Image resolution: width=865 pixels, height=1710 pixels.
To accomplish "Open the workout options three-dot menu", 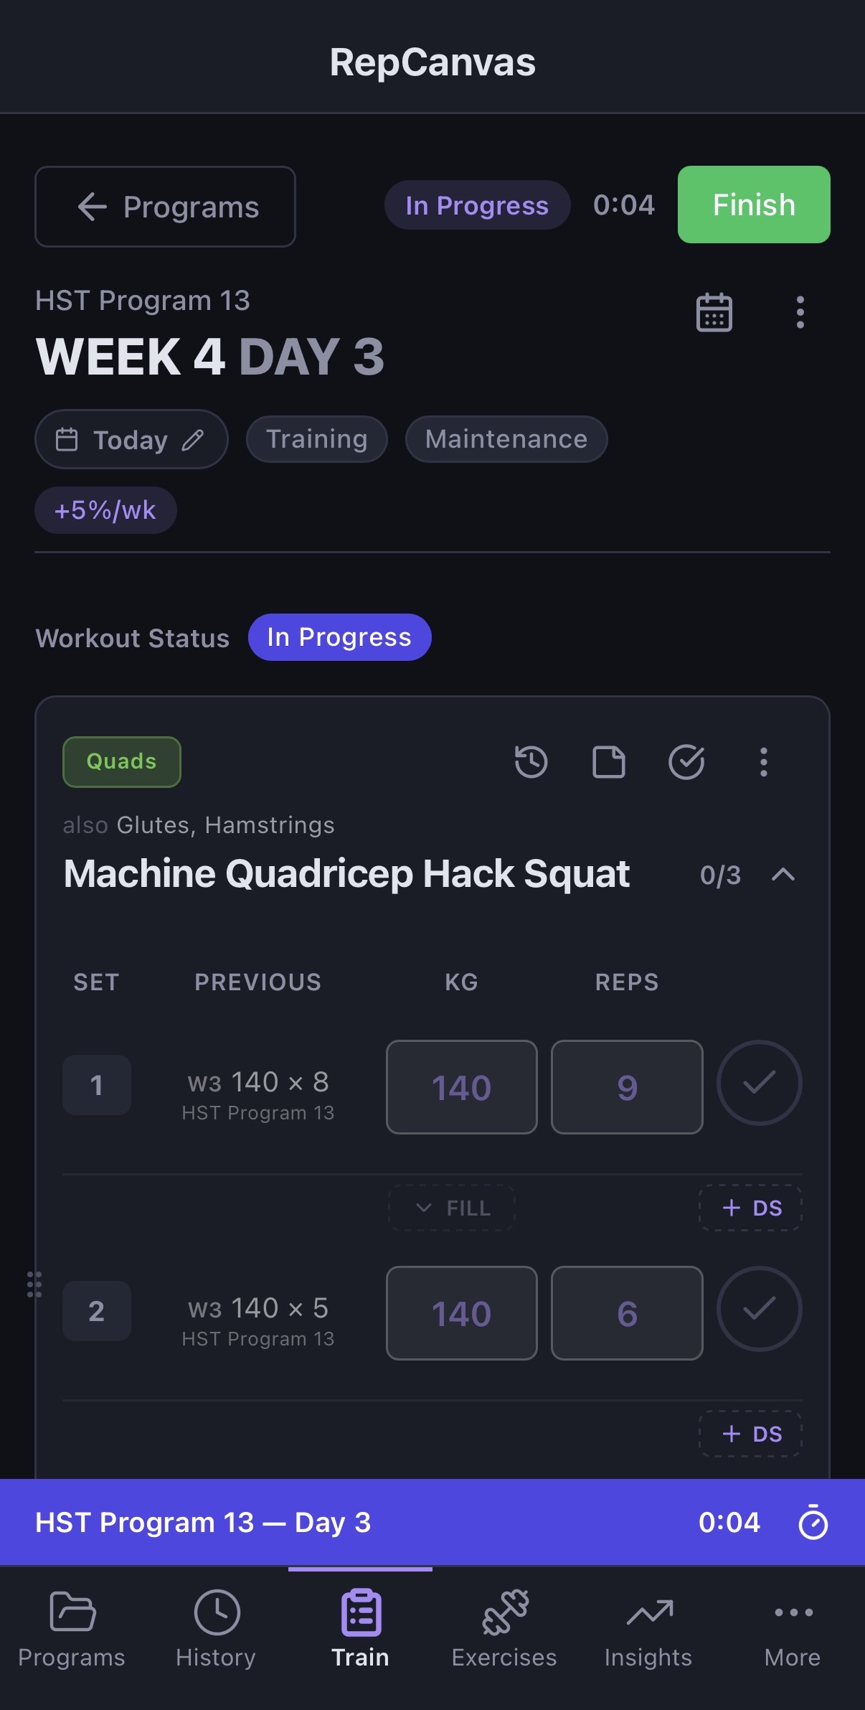I will tap(799, 314).
